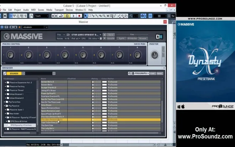Open the Transport menu
The image size is (235, 147).
pos(59,10)
